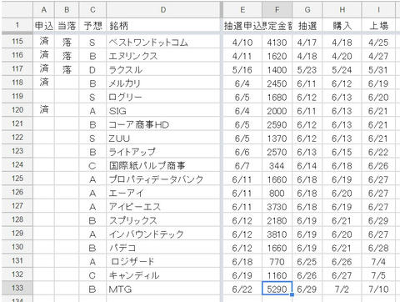Click row 133 header

[x=17, y=288]
